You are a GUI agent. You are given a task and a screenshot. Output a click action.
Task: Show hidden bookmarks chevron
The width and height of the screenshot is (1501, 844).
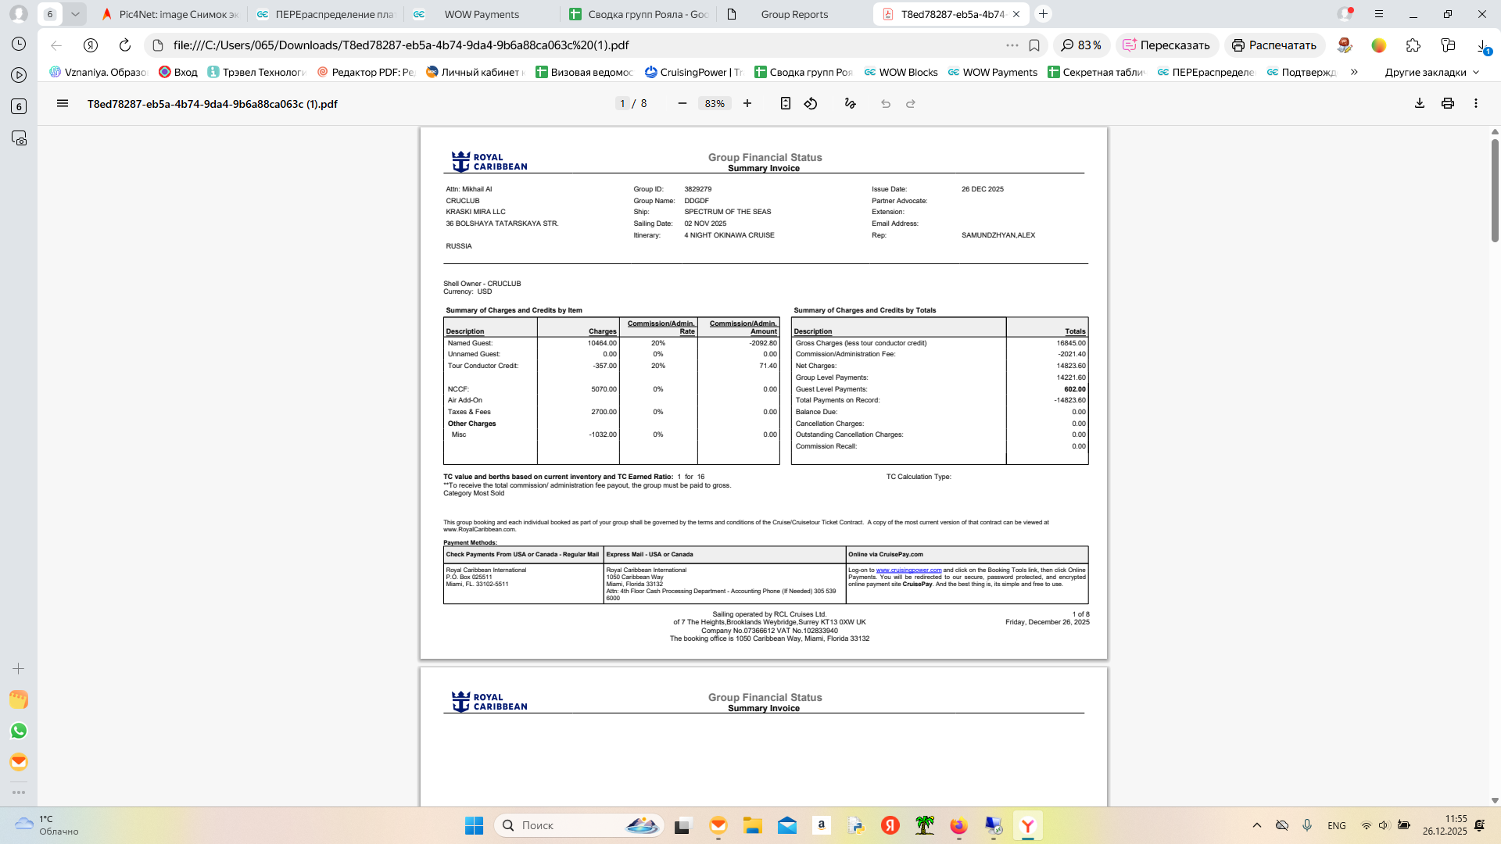pos(1354,72)
